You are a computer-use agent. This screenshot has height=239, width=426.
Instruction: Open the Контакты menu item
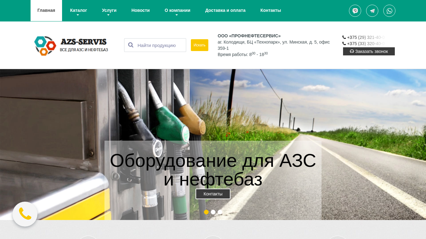(x=271, y=10)
